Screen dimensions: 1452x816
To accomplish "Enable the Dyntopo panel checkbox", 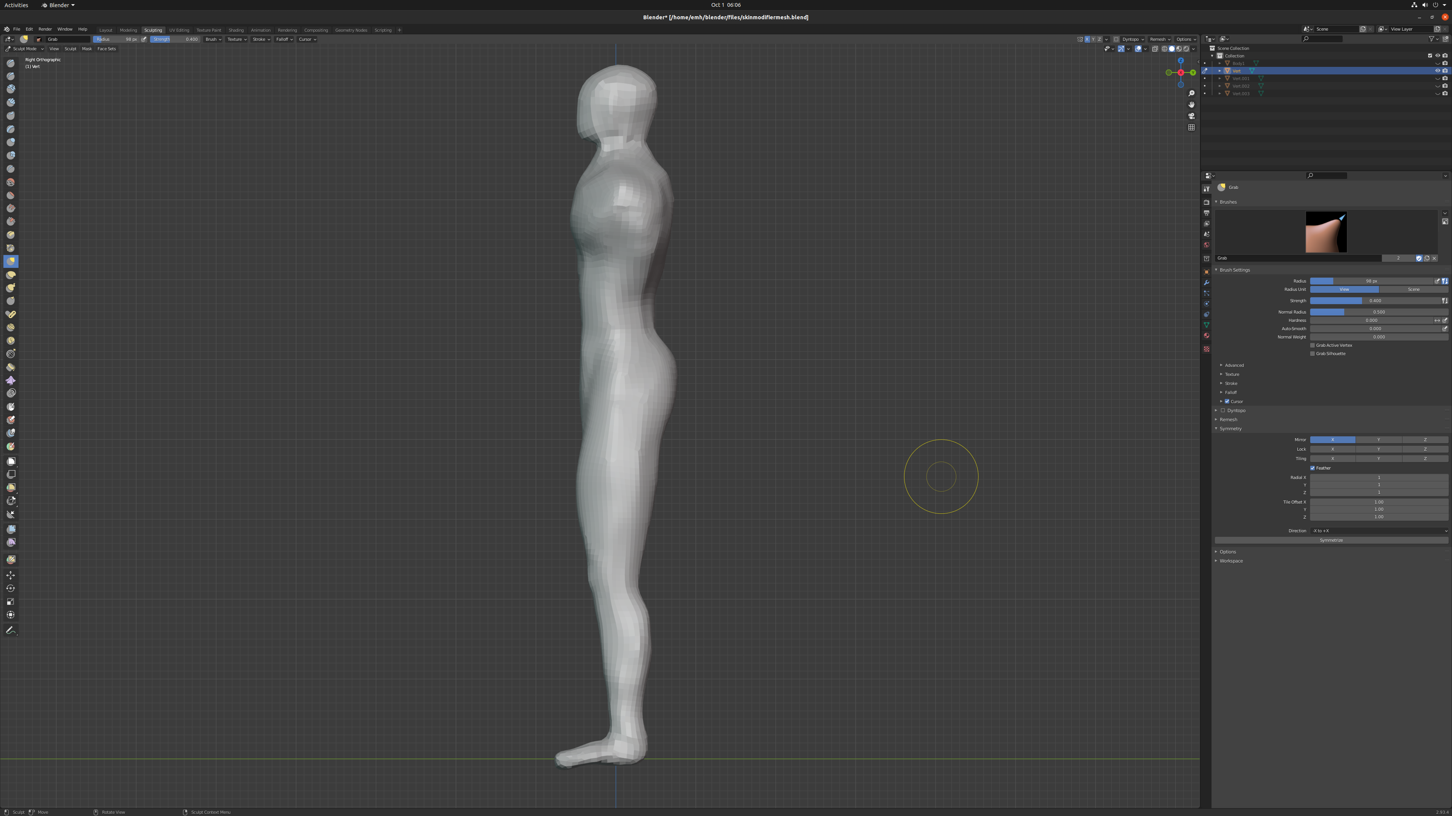I will [x=1222, y=411].
